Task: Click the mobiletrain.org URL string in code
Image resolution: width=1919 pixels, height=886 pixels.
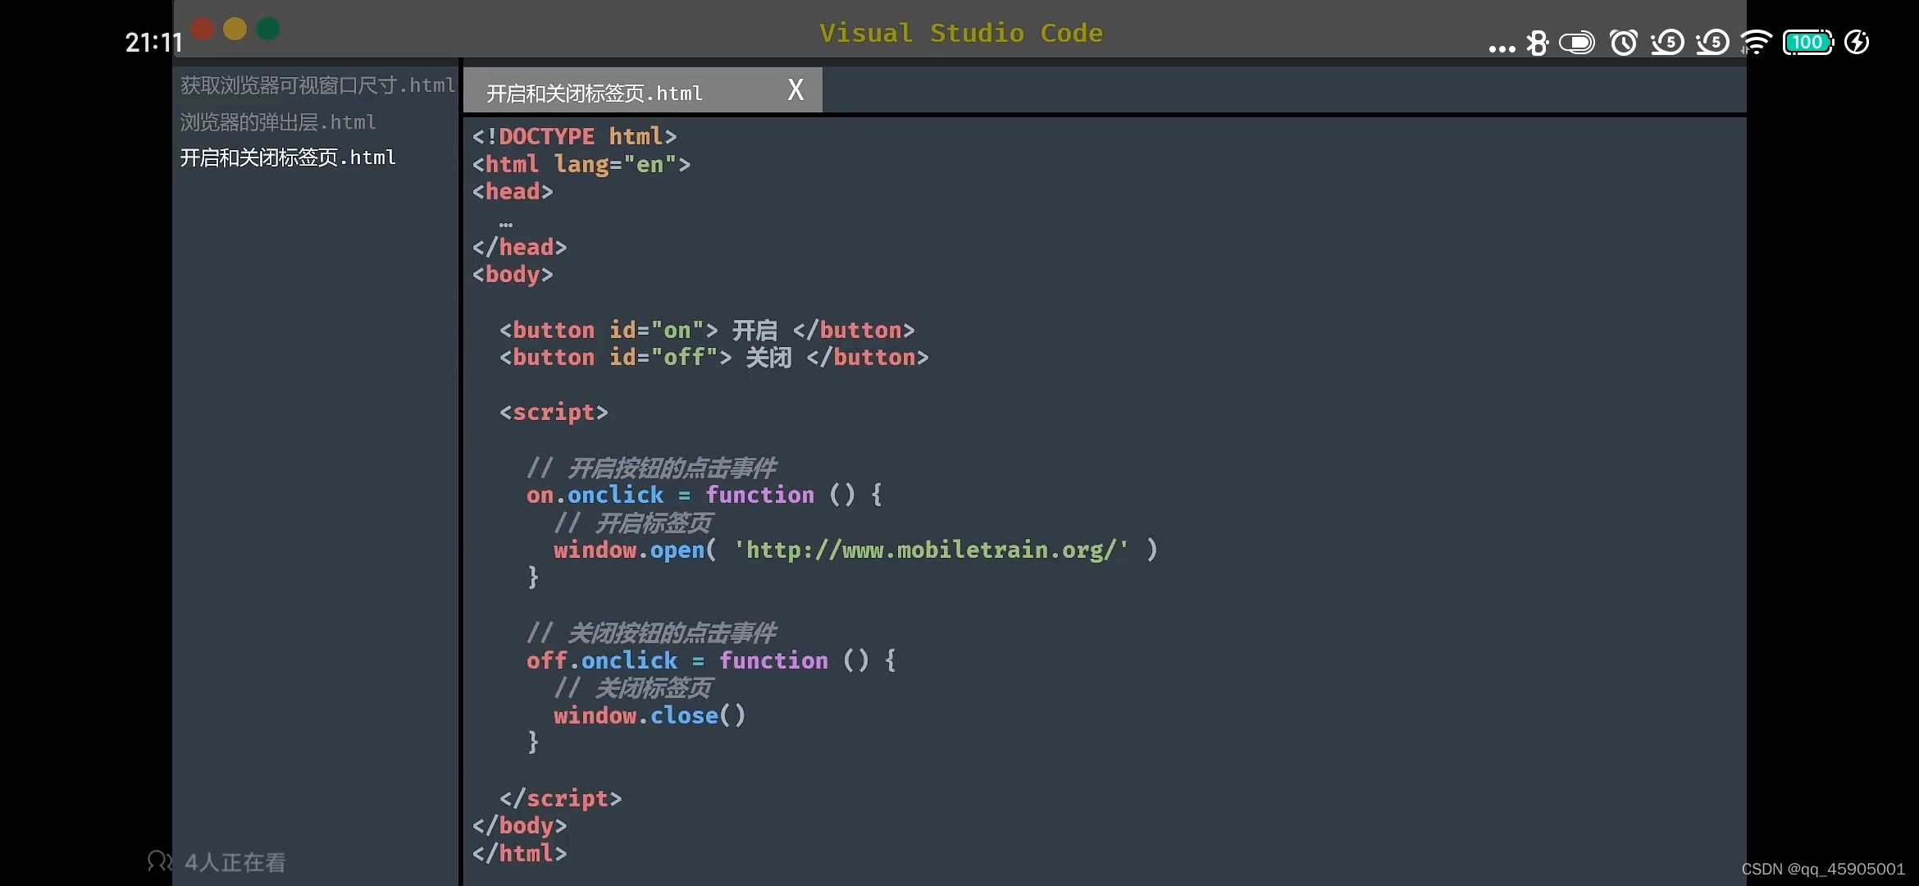Action: [x=931, y=550]
